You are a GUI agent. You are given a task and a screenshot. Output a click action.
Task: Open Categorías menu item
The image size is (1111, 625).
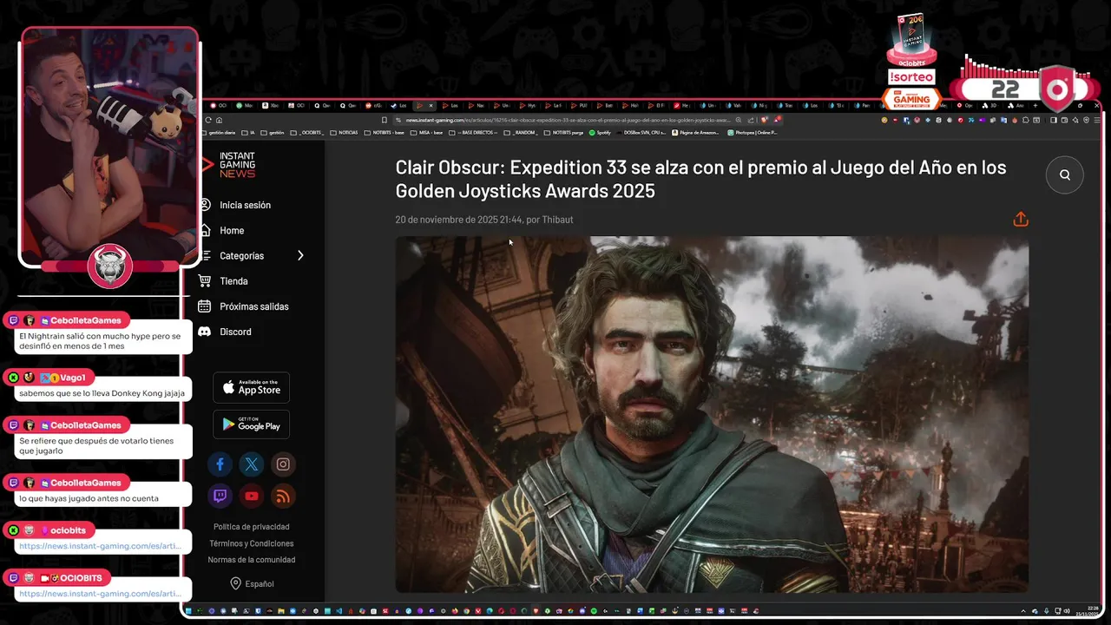(241, 255)
